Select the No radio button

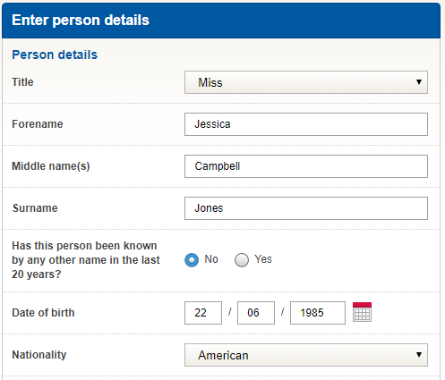click(x=192, y=260)
